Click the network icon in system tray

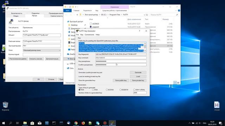(x=197, y=123)
